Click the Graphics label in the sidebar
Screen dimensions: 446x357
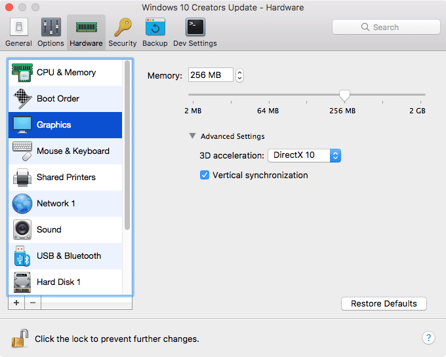[x=54, y=125]
